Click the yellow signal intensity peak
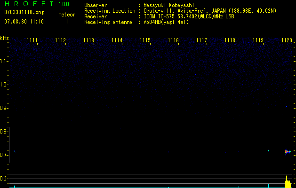This screenshot has height=188, width=296. tap(288, 182)
